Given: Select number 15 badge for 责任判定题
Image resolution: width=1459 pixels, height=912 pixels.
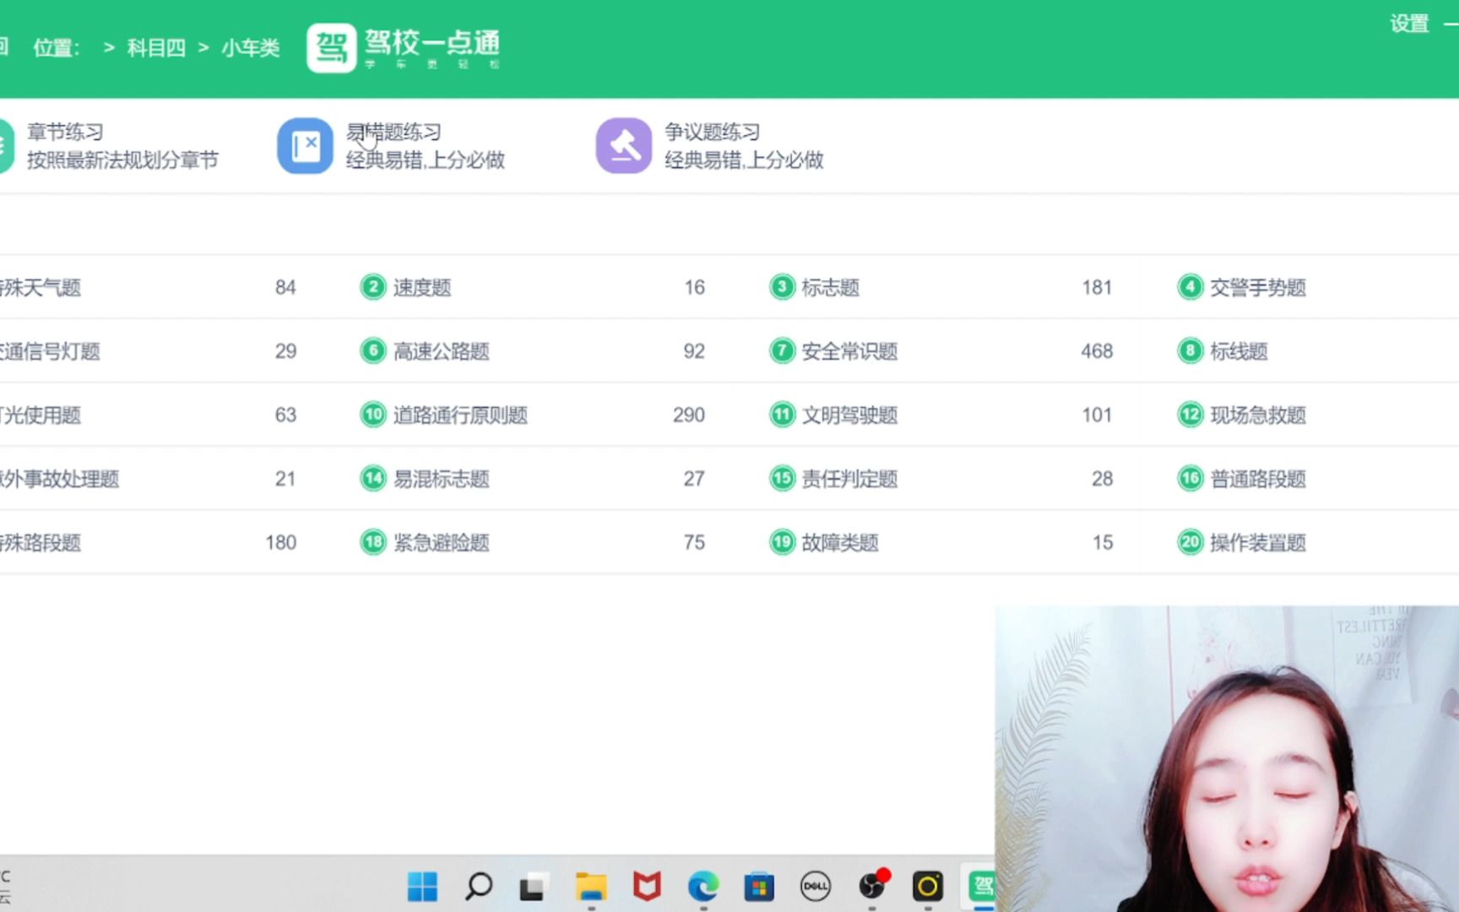Looking at the screenshot, I should click(782, 479).
